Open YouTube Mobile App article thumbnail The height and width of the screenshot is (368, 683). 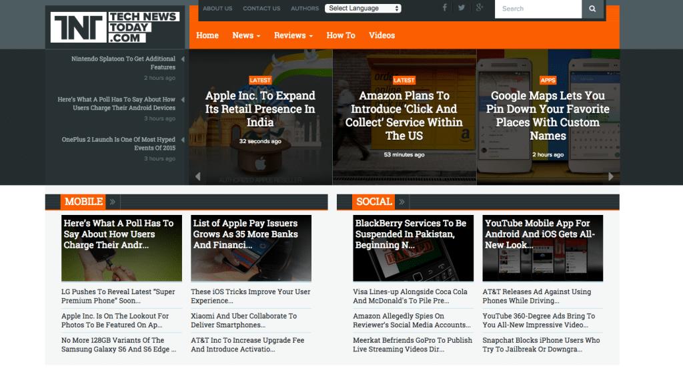pyautogui.click(x=543, y=248)
